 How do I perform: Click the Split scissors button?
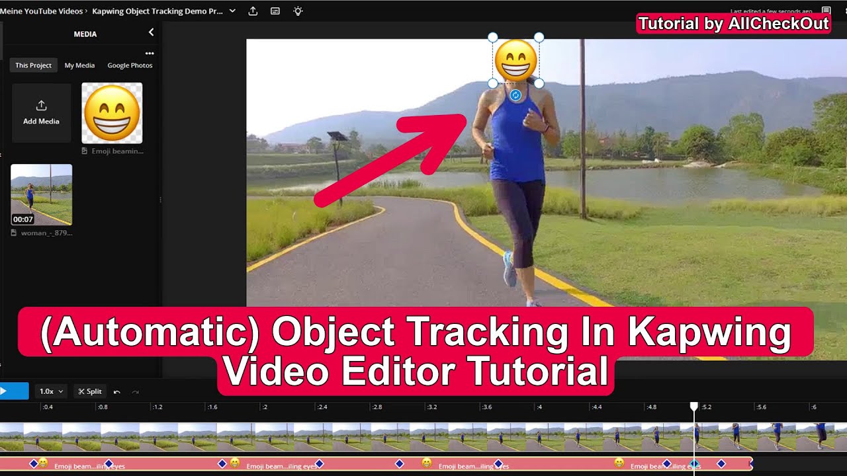tap(90, 391)
